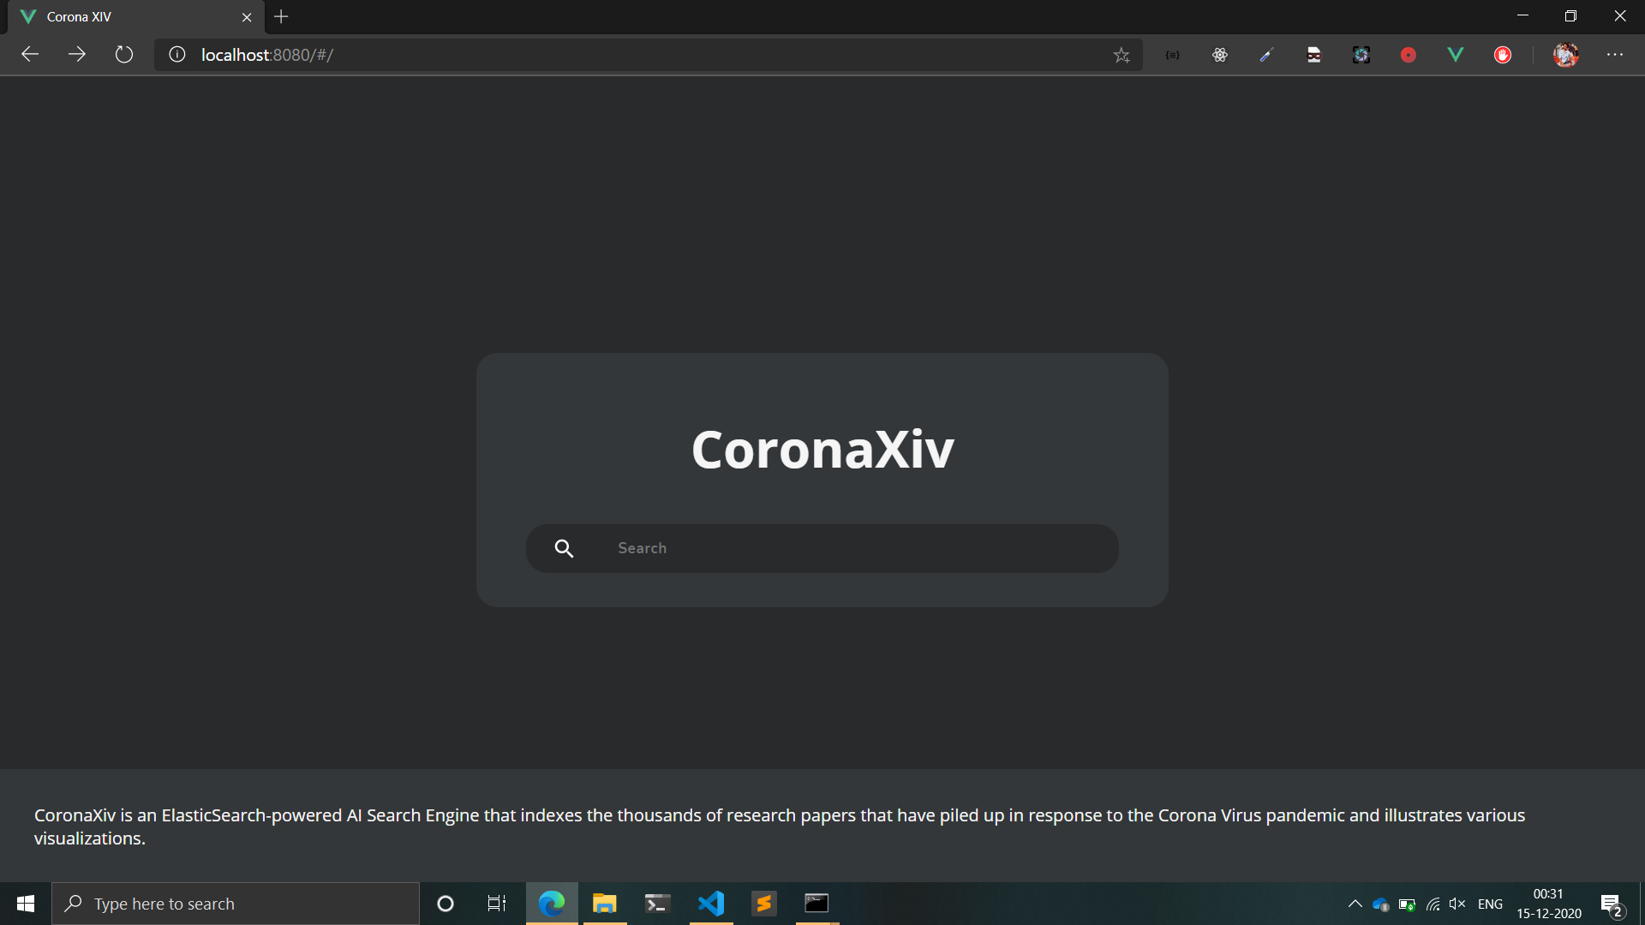1645x925 pixels.
Task: Select the Corona XIV tab
Action: (x=129, y=16)
